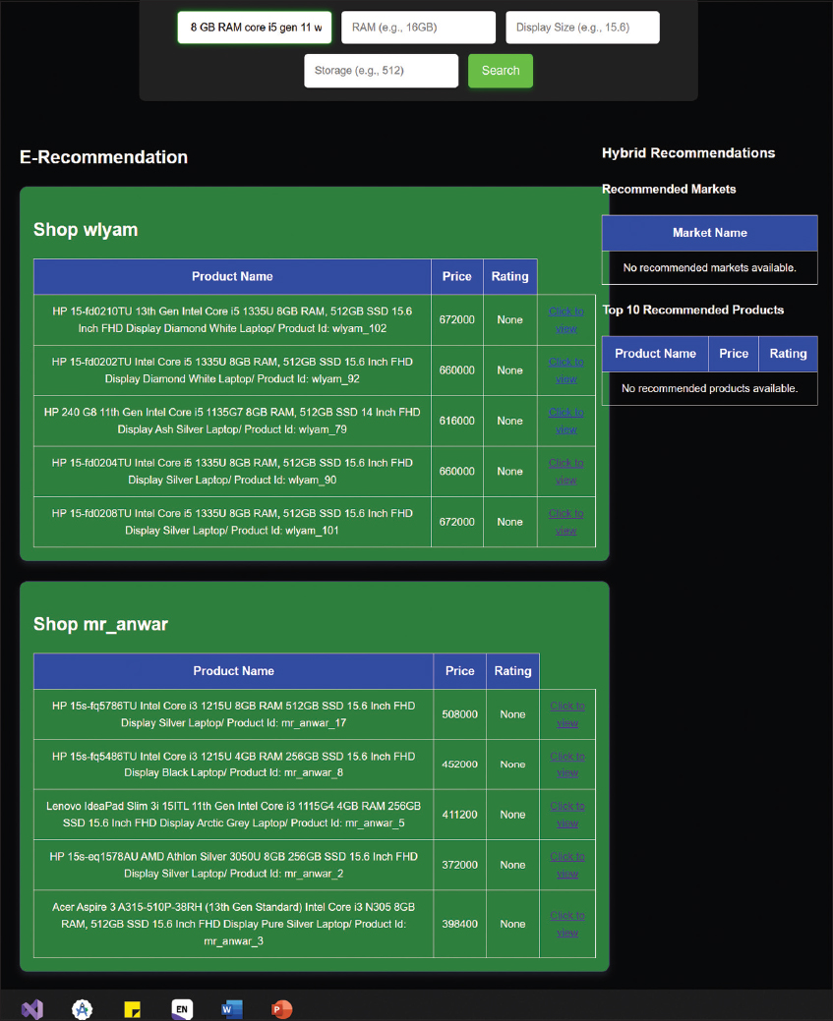Click the price cell '372000'
833x1021 pixels.
(459, 865)
